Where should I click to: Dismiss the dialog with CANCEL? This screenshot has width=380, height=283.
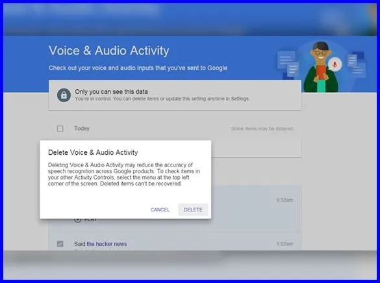(x=160, y=209)
